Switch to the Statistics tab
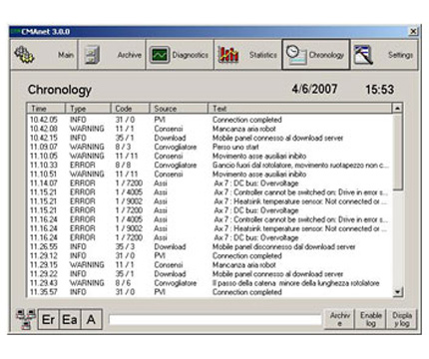This screenshot has height=359, width=429. tap(247, 55)
